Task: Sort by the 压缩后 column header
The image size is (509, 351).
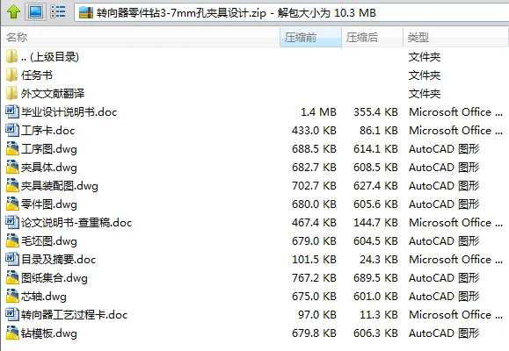Action: coord(372,37)
